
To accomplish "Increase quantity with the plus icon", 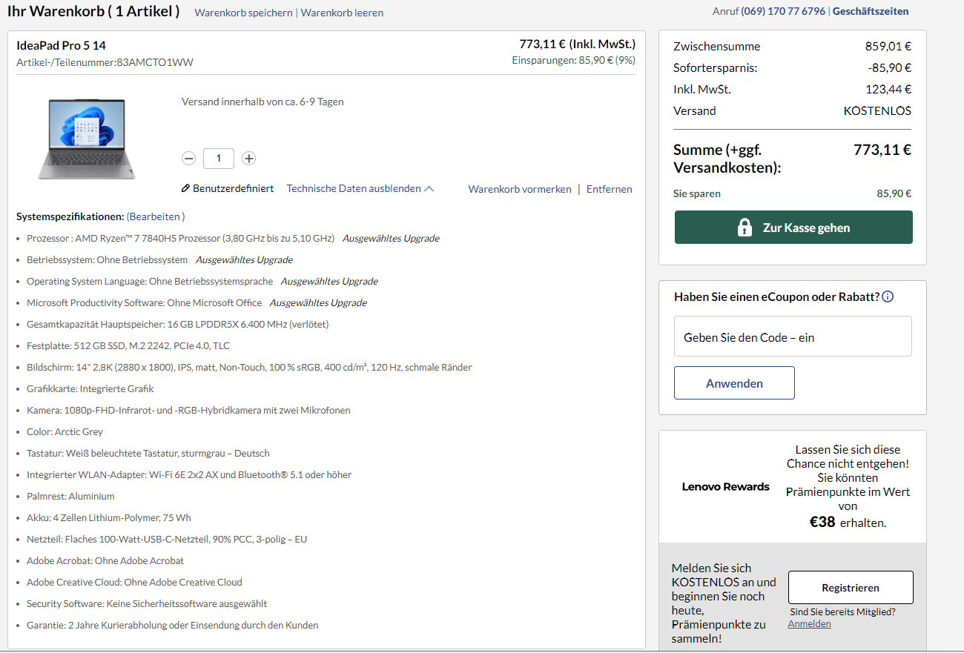I will click(249, 158).
